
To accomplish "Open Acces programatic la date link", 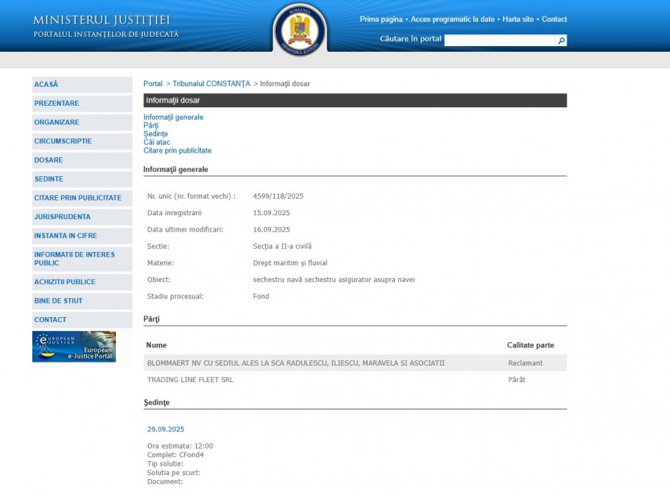I will point(452,20).
